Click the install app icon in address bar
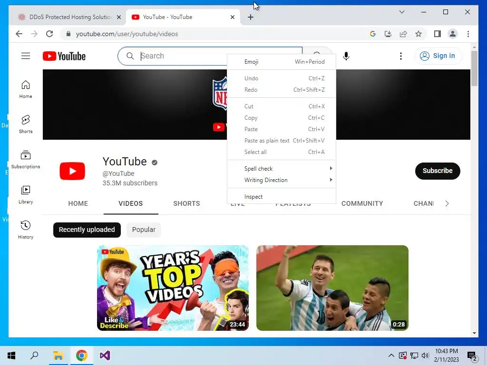 coord(388,34)
